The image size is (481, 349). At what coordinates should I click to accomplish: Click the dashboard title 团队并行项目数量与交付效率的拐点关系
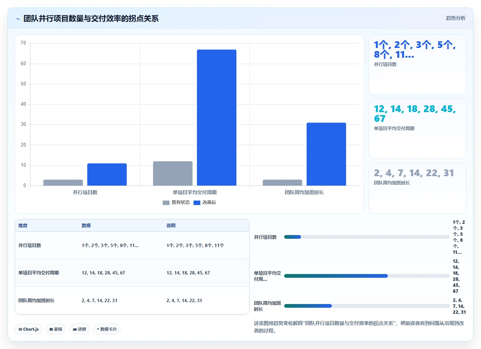pos(91,18)
